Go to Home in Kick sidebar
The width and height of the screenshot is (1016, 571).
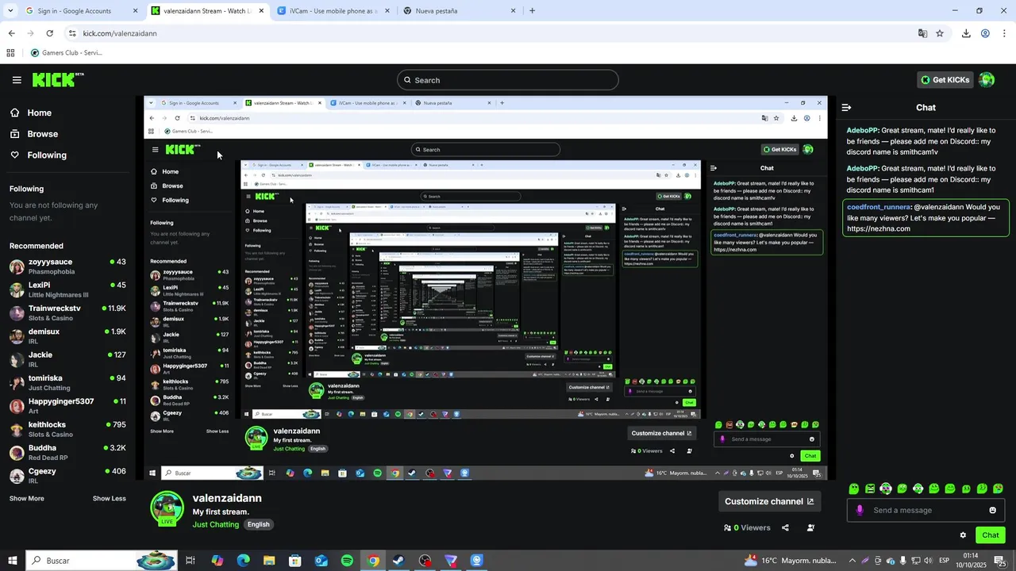[x=32, y=113]
